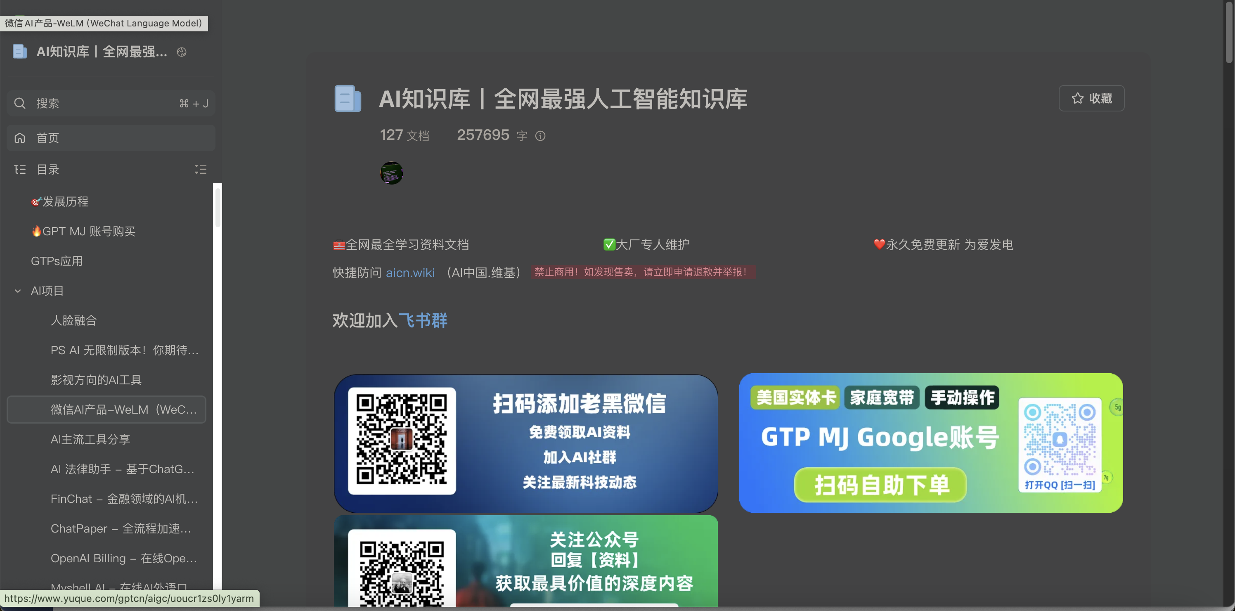Click the star icon in 收藏 button
The height and width of the screenshot is (611, 1235).
coord(1077,98)
